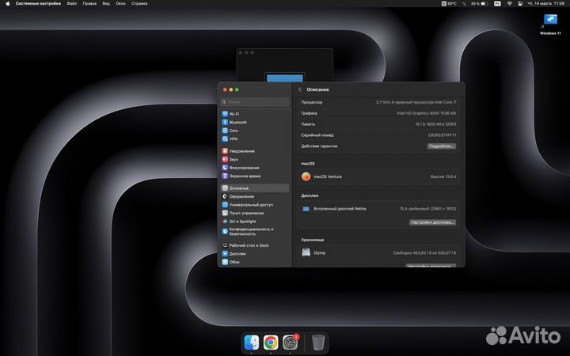Click the settings search field
Screen dimensions: 570x356
tap(255, 102)
